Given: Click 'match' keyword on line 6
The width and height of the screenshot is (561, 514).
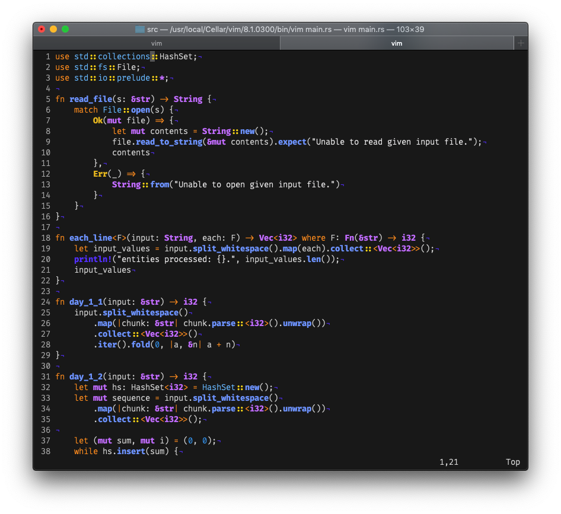Looking at the screenshot, I should click(86, 110).
